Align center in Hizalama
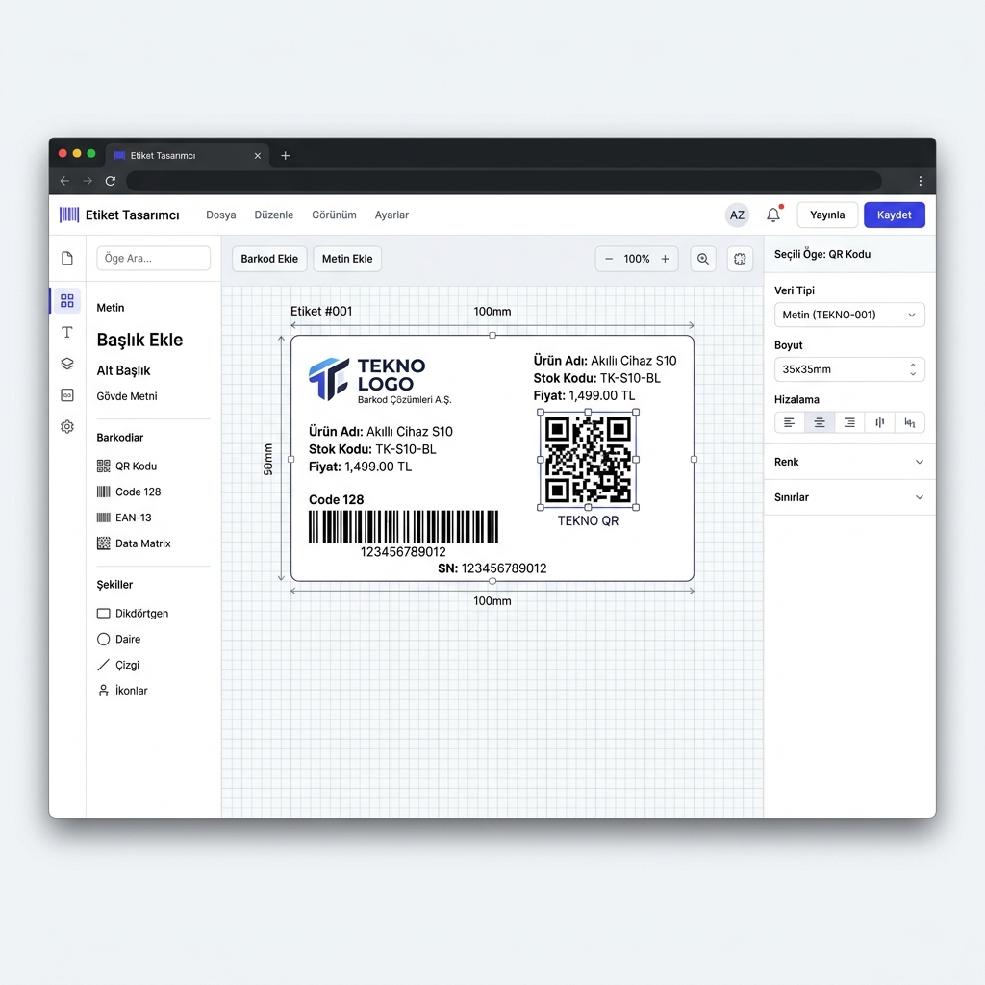985x985 pixels. (x=820, y=423)
